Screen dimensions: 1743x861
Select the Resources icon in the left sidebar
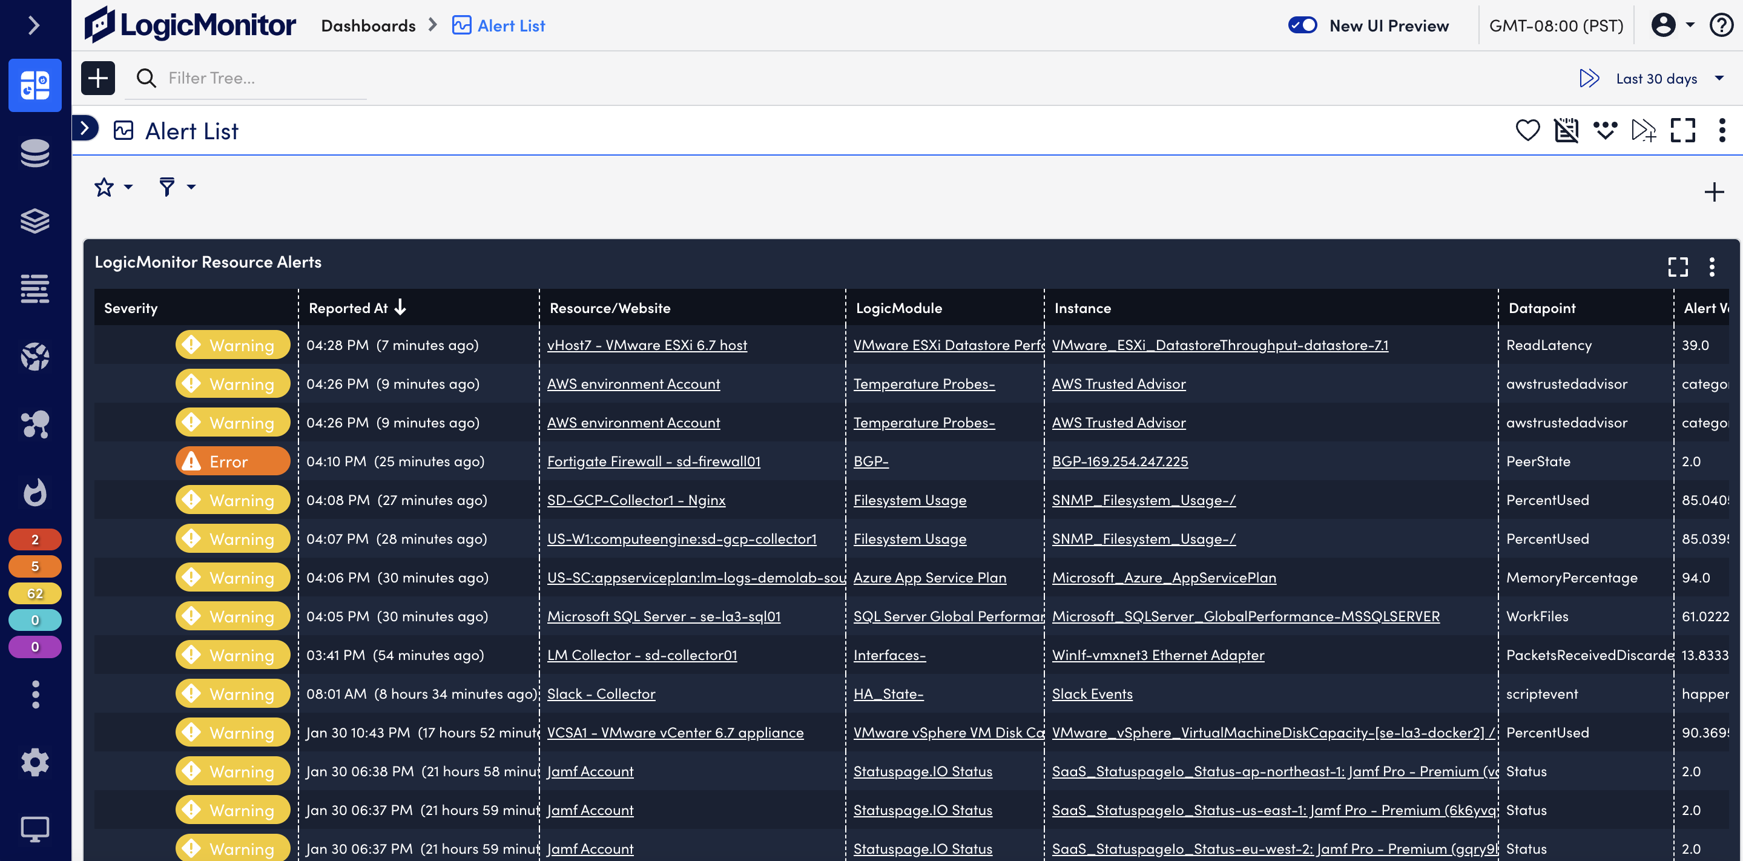[x=35, y=154]
